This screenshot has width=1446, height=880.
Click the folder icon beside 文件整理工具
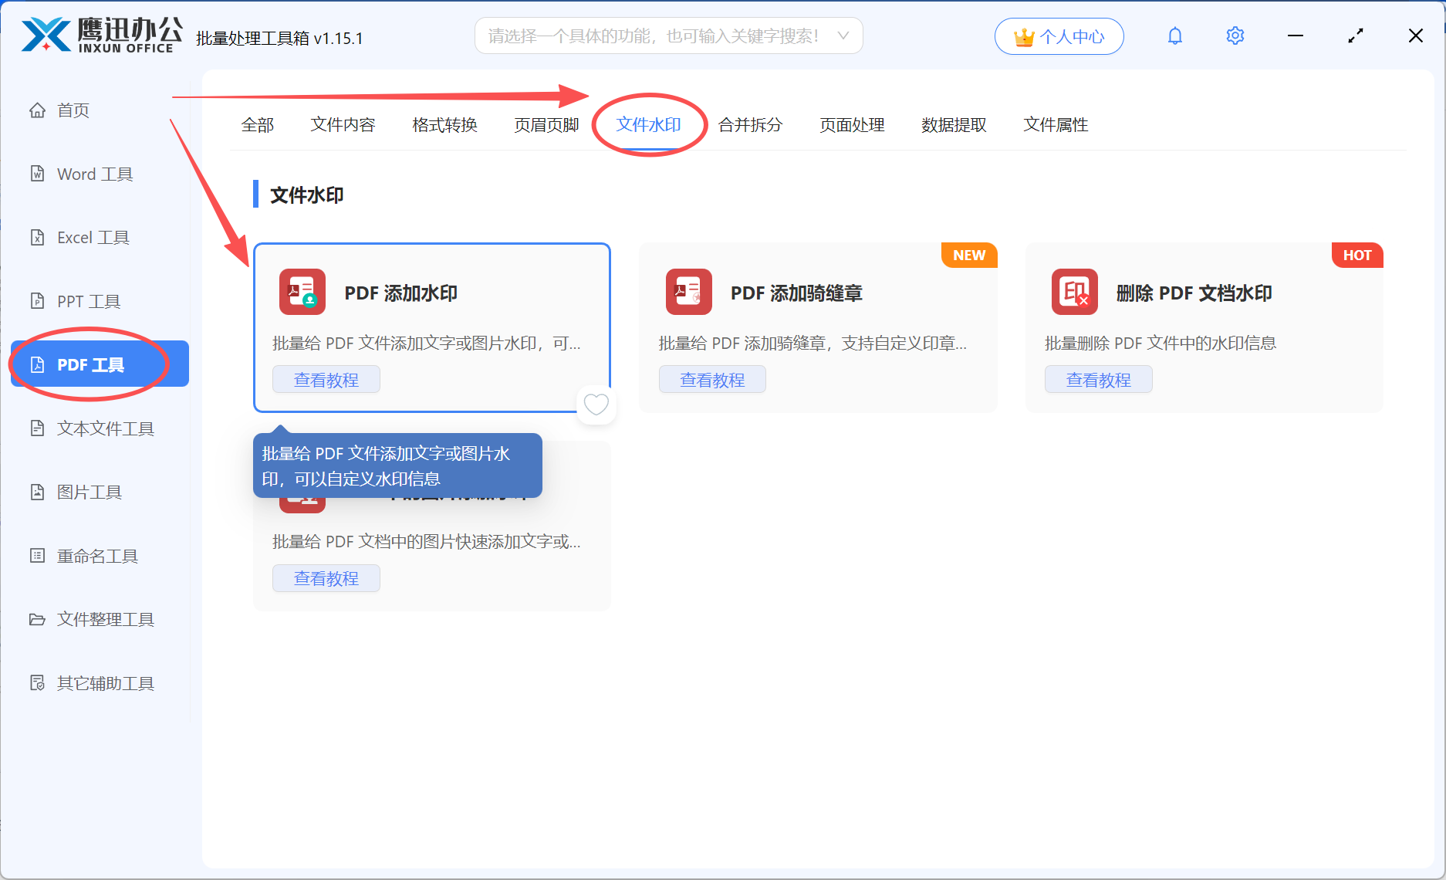click(37, 619)
